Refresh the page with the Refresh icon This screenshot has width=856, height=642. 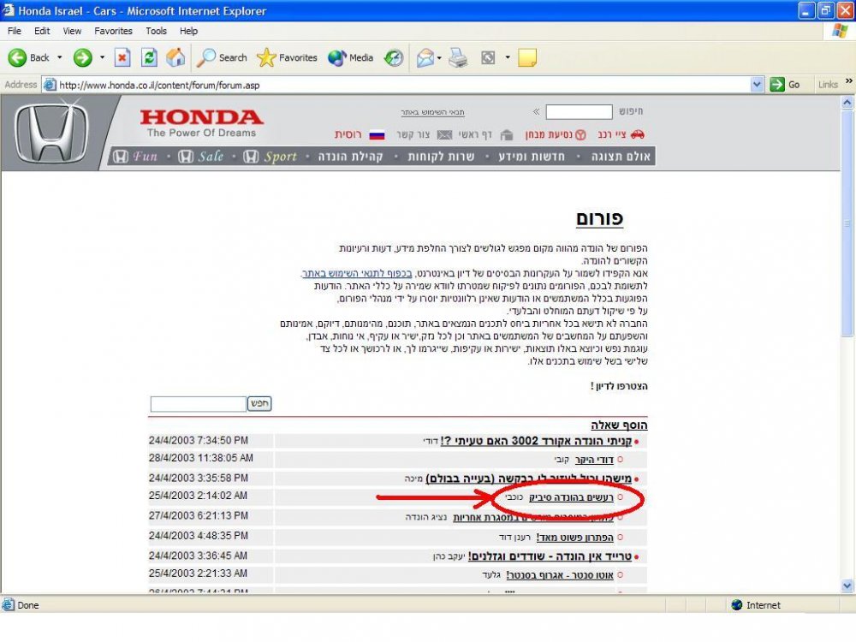pos(149,57)
